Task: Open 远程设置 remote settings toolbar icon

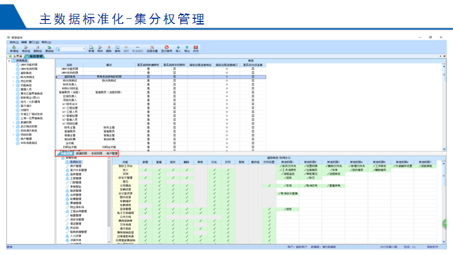Action: tap(152, 48)
